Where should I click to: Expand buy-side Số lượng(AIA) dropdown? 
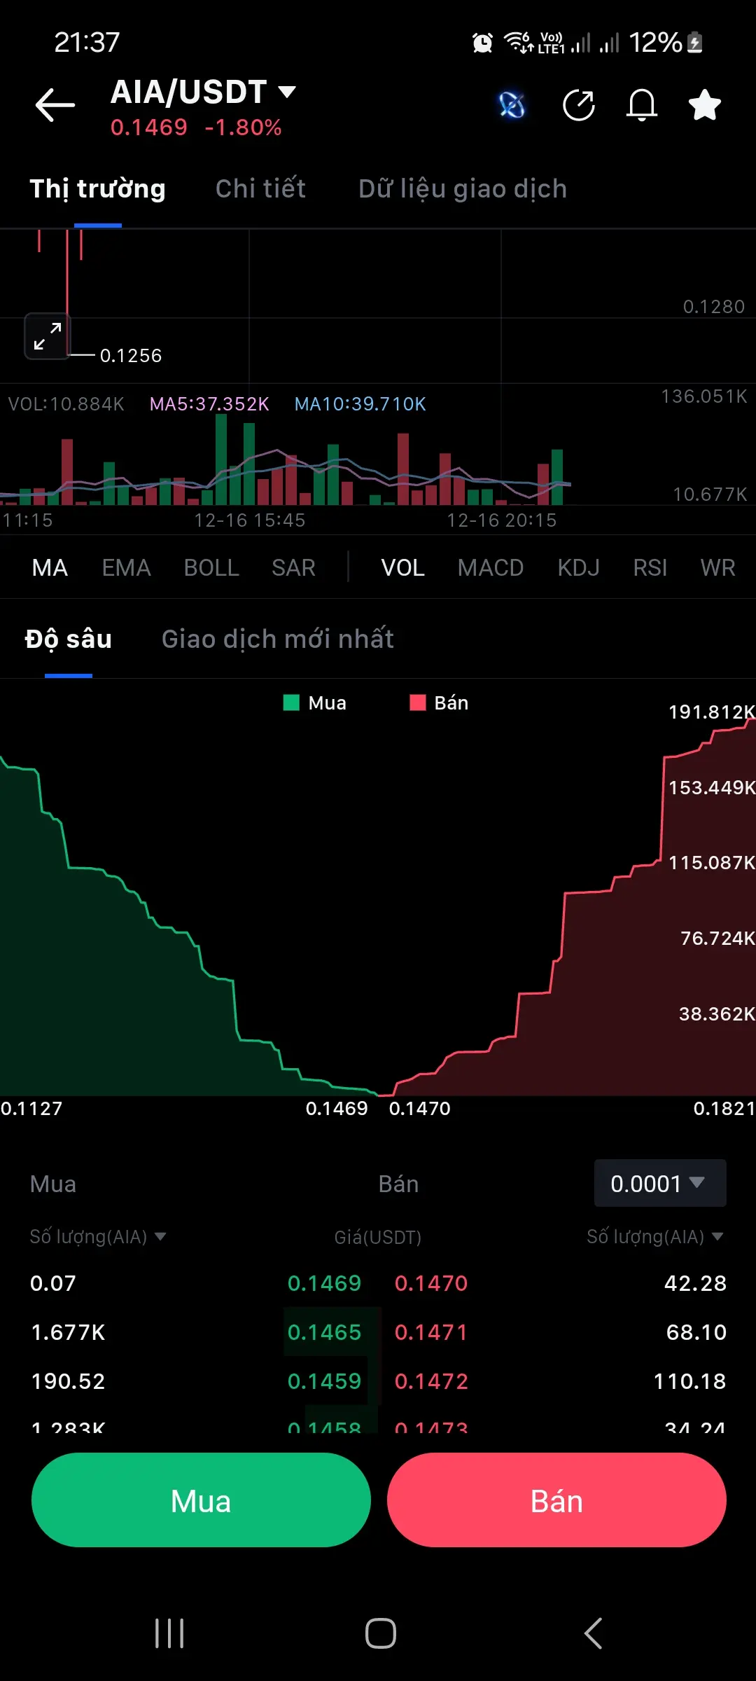[98, 1237]
